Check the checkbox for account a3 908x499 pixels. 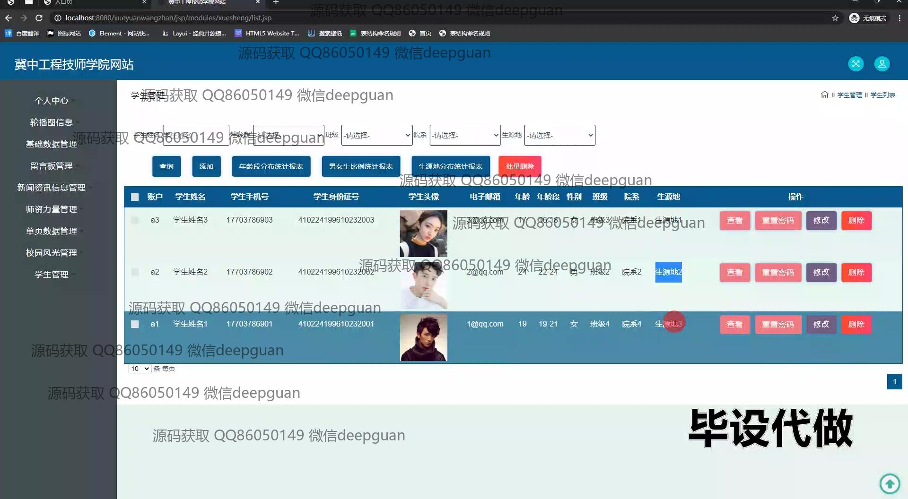tap(135, 220)
